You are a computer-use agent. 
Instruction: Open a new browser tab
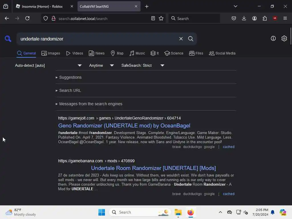pos(147,7)
